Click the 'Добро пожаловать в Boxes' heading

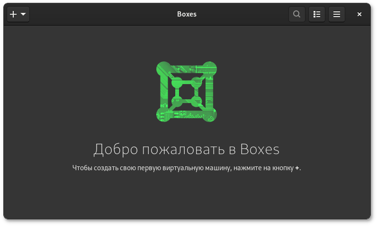(187, 149)
